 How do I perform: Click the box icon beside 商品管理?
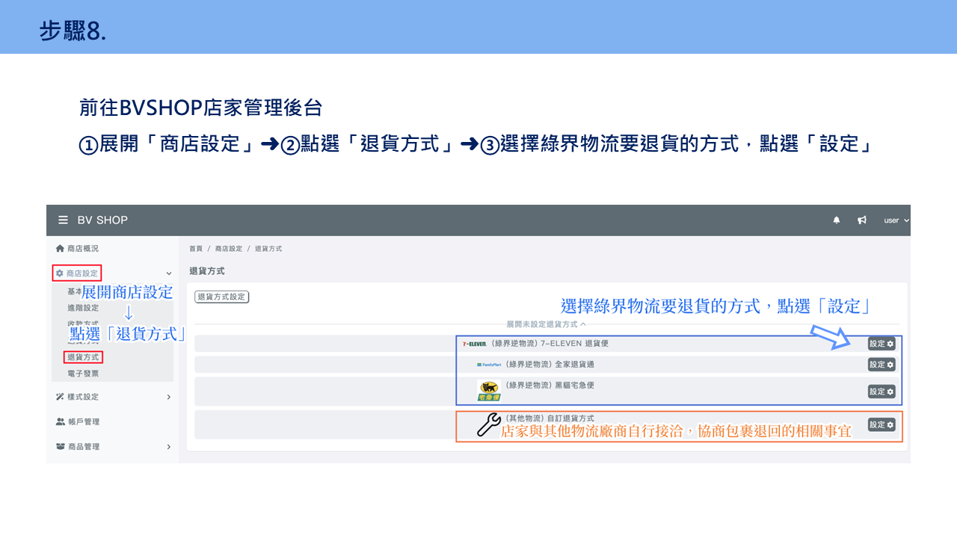pyautogui.click(x=60, y=447)
